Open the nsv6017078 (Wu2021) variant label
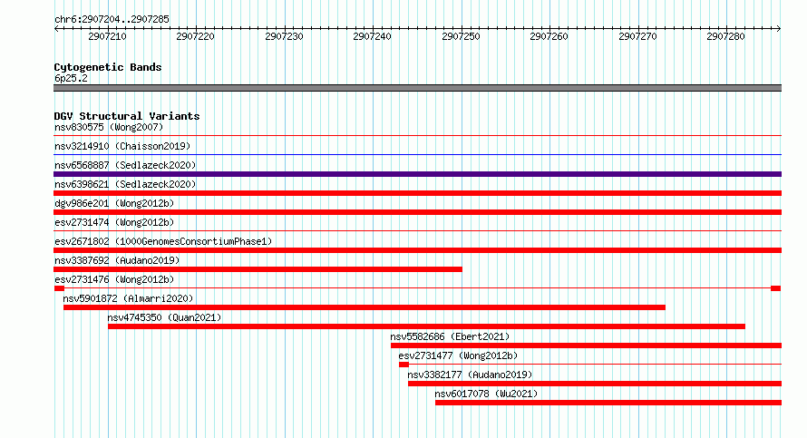Viewport: 807px width, 438px height. click(x=486, y=394)
